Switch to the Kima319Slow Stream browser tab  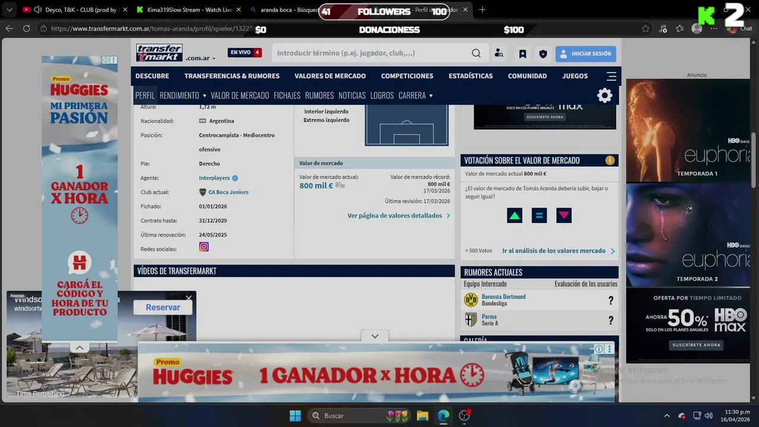point(189,10)
